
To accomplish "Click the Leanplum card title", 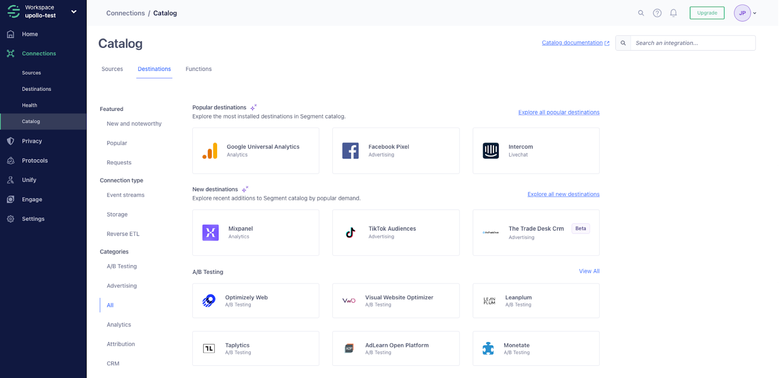I will click(519, 298).
